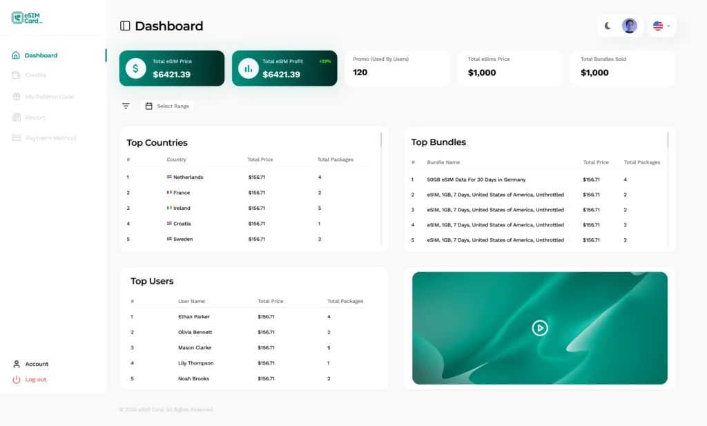
Task: Open the Select Range date picker
Action: coord(167,106)
